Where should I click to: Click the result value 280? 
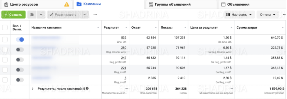[x=123, y=48]
